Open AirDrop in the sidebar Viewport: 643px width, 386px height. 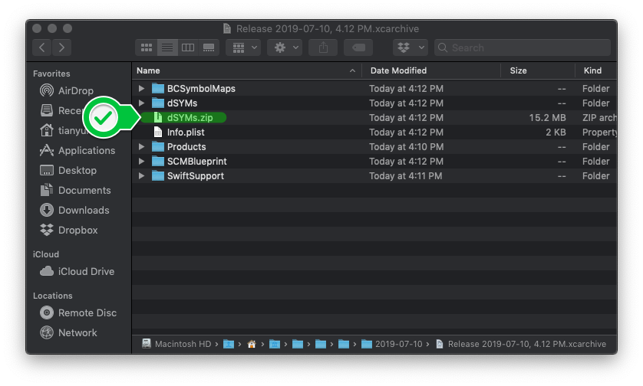[76, 90]
